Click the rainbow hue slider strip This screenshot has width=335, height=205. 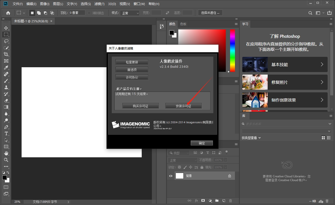point(232,50)
